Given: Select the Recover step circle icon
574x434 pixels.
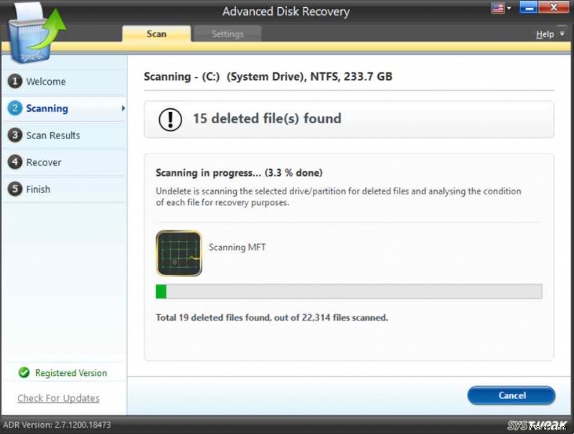Looking at the screenshot, I should point(16,162).
